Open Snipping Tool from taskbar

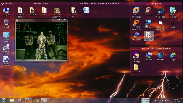pos(20,100)
